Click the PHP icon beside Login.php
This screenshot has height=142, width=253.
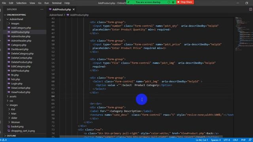(x=9, y=84)
